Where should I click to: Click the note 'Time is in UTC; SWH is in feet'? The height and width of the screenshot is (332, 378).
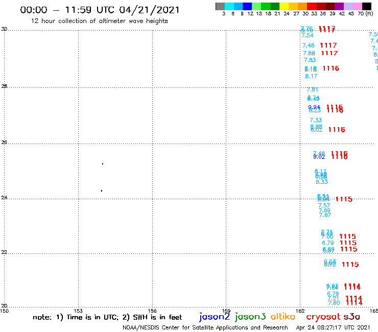107,317
